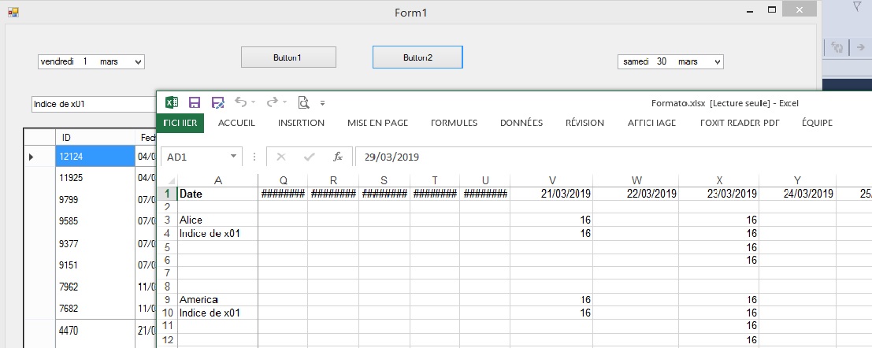Open the Name Box dropdown showing AD1
872x348 pixels.
coord(234,157)
